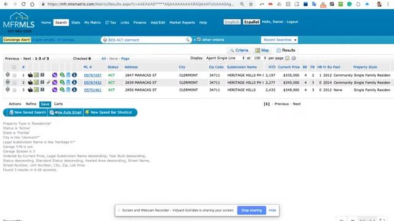Viewport: 394px width, 221px height.
Task: Sort by Subdivision Name column header
Action: click(x=242, y=67)
